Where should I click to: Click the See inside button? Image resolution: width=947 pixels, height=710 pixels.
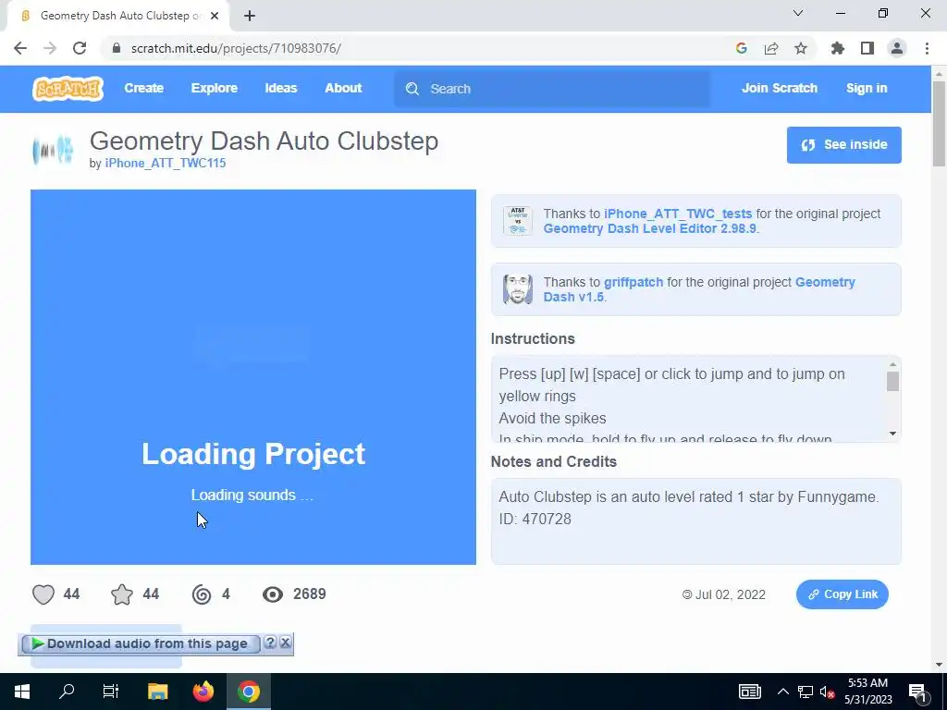(x=843, y=145)
